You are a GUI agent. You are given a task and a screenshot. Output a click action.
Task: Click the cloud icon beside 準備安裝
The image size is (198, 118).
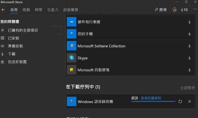tap(2, 46)
